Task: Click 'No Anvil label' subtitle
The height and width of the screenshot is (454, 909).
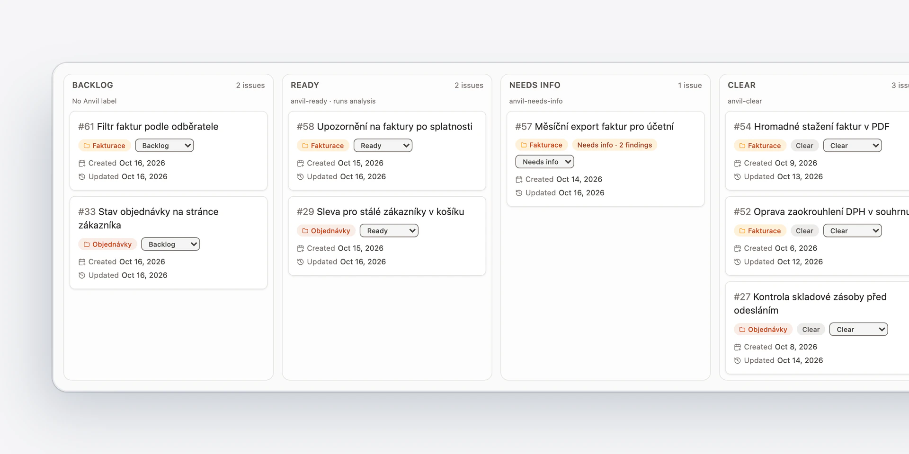Action: point(94,101)
